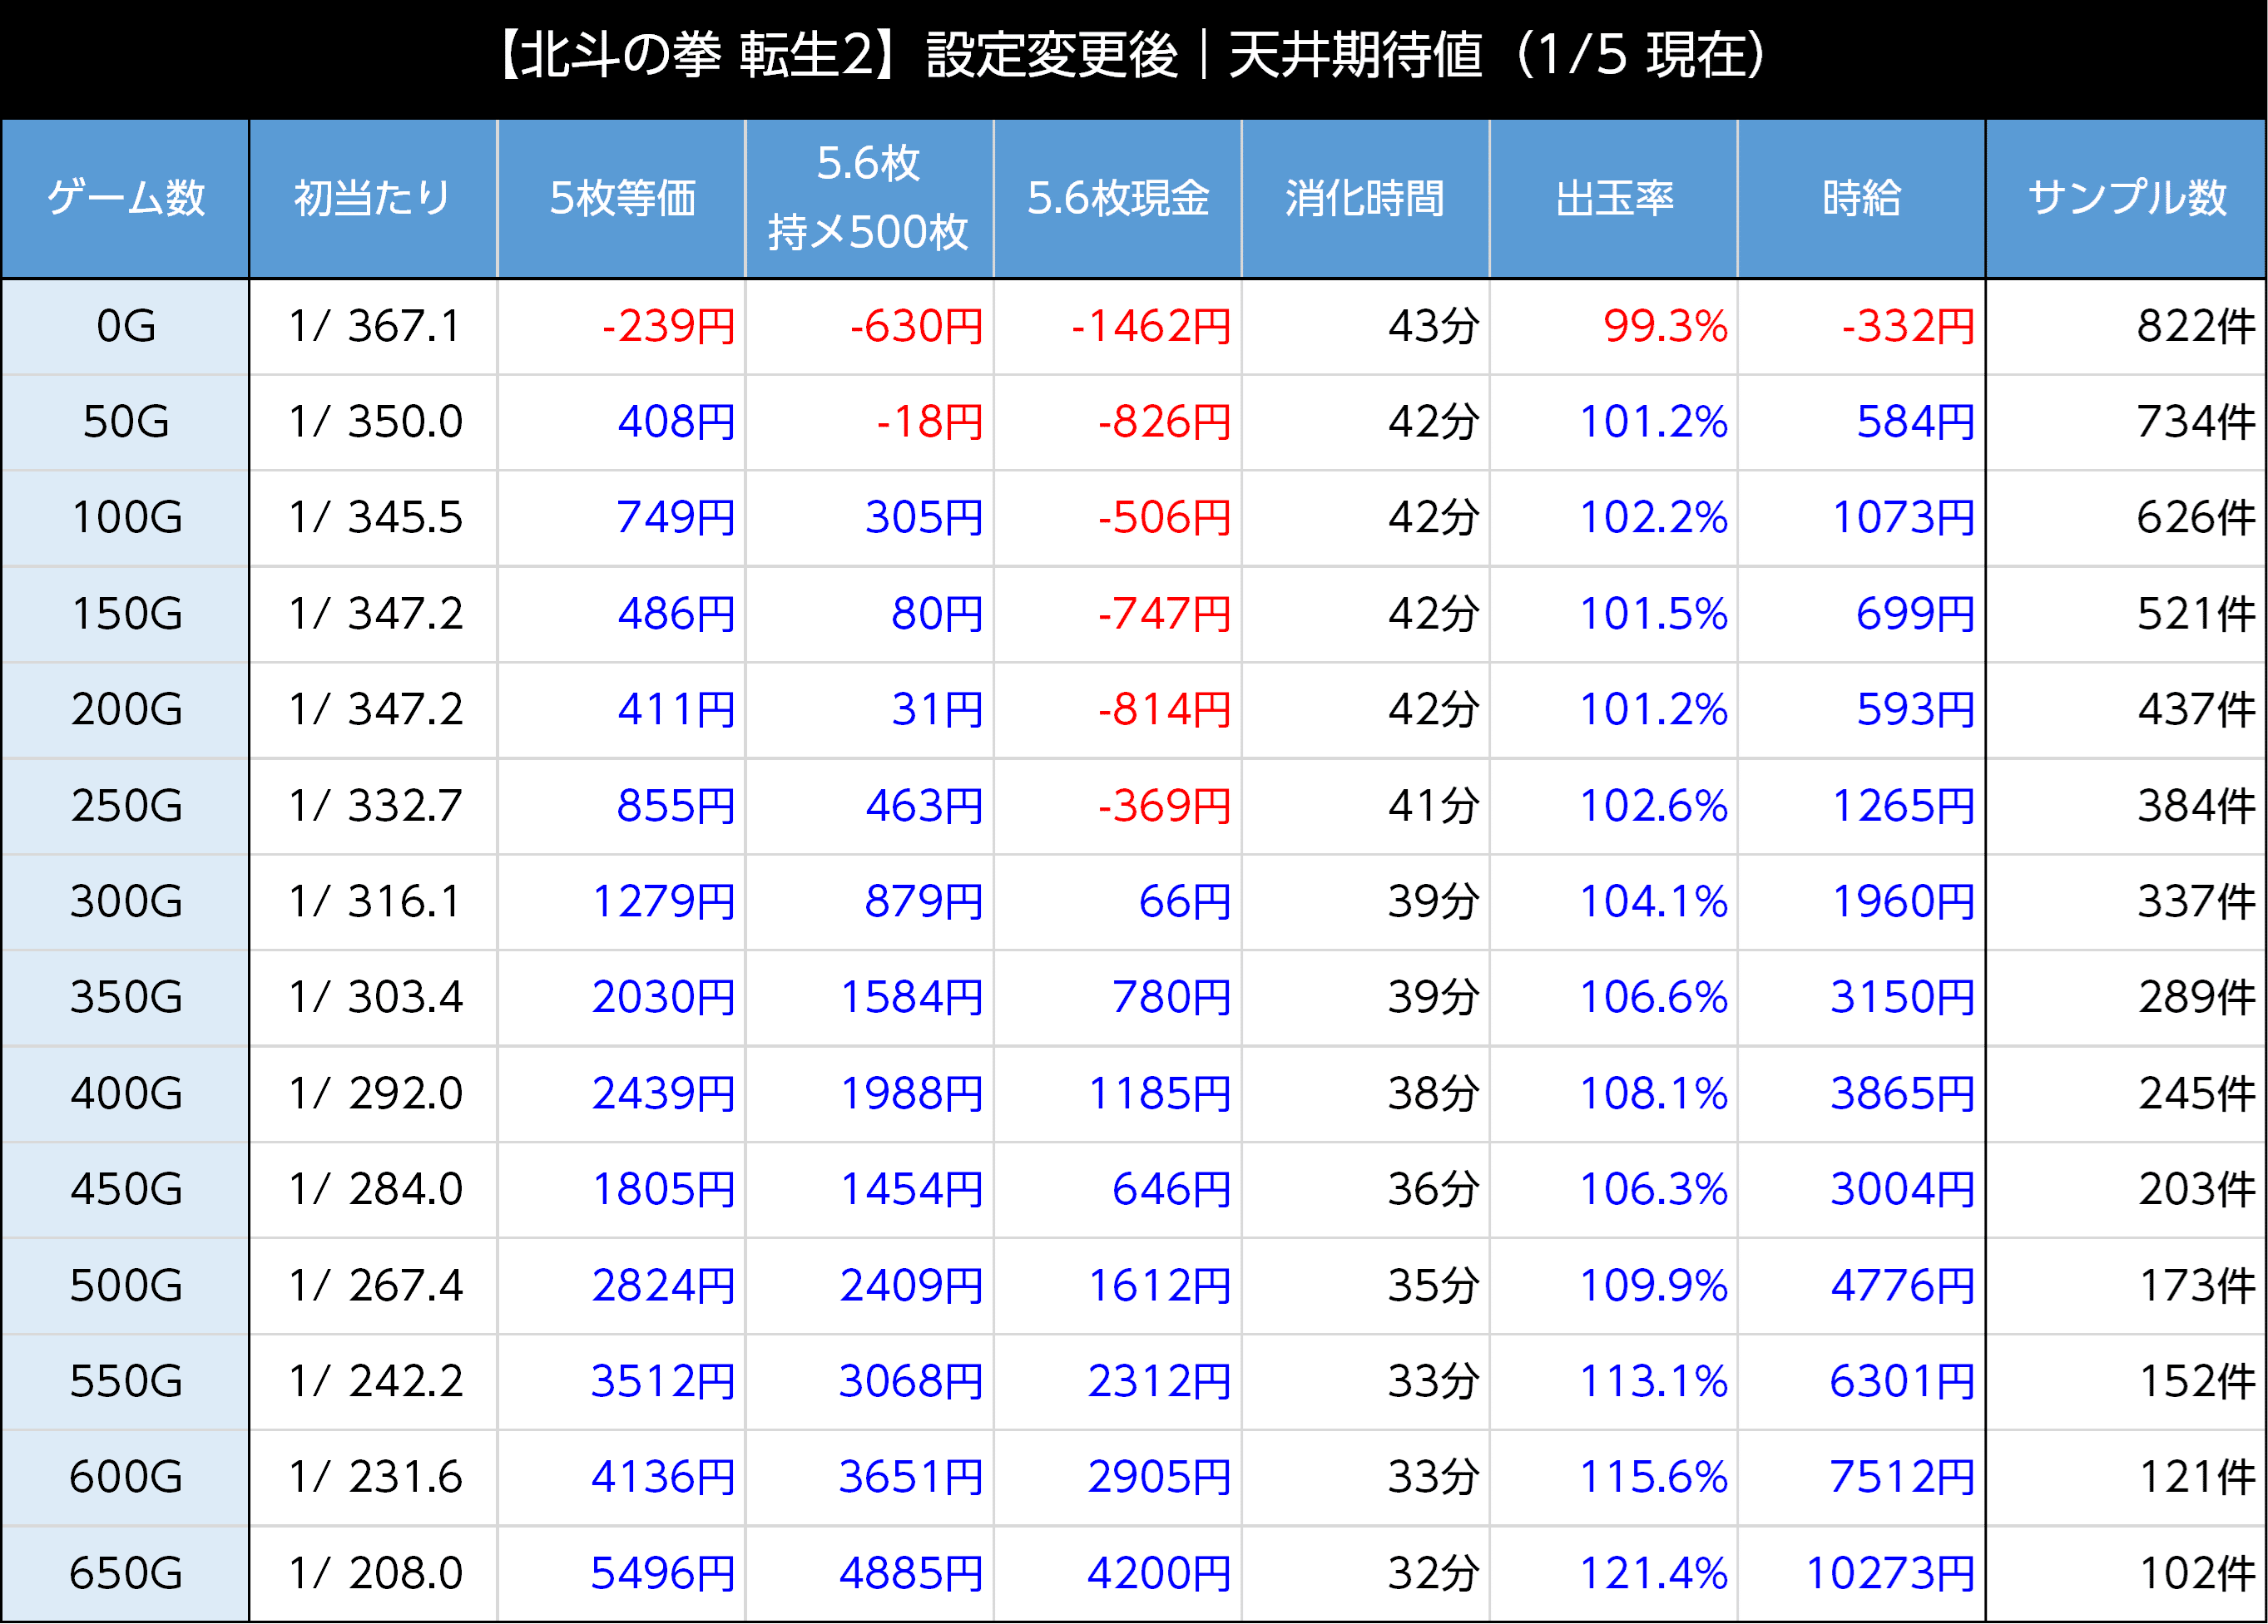Click the 822件 sample count cell
Image resolution: width=2268 pixels, height=1624 pixels.
coord(2195,326)
